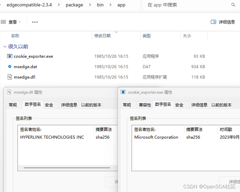This screenshot has width=240, height=192.
Task: Go to package breadcrumb folder
Action: tap(74, 5)
